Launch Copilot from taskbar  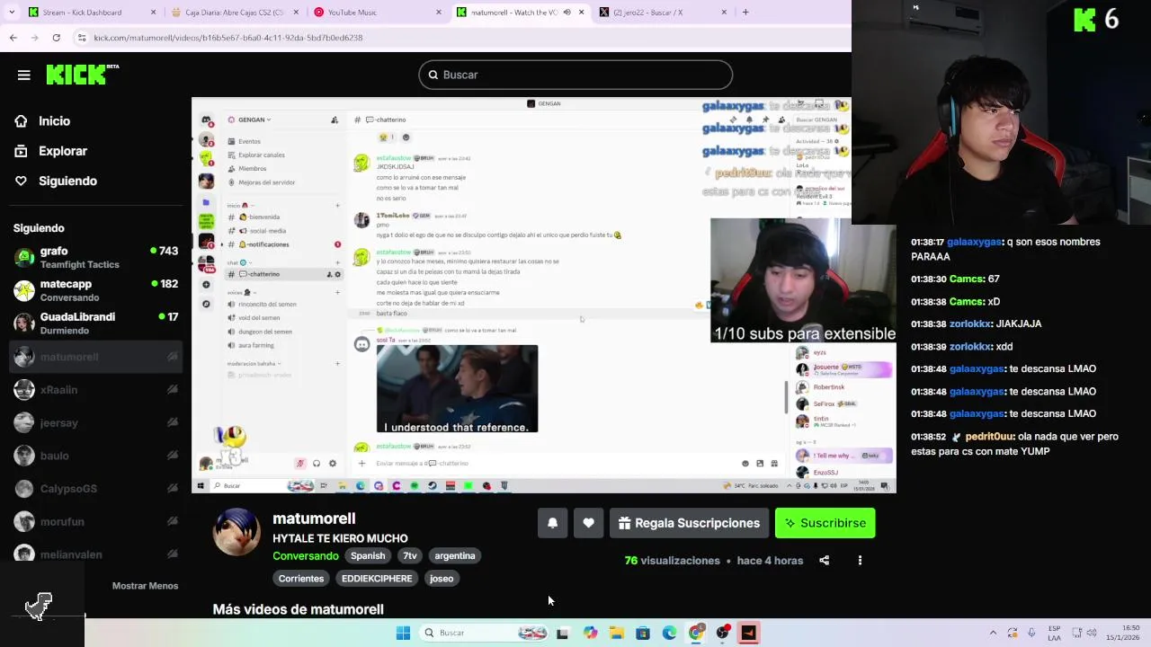tap(590, 634)
